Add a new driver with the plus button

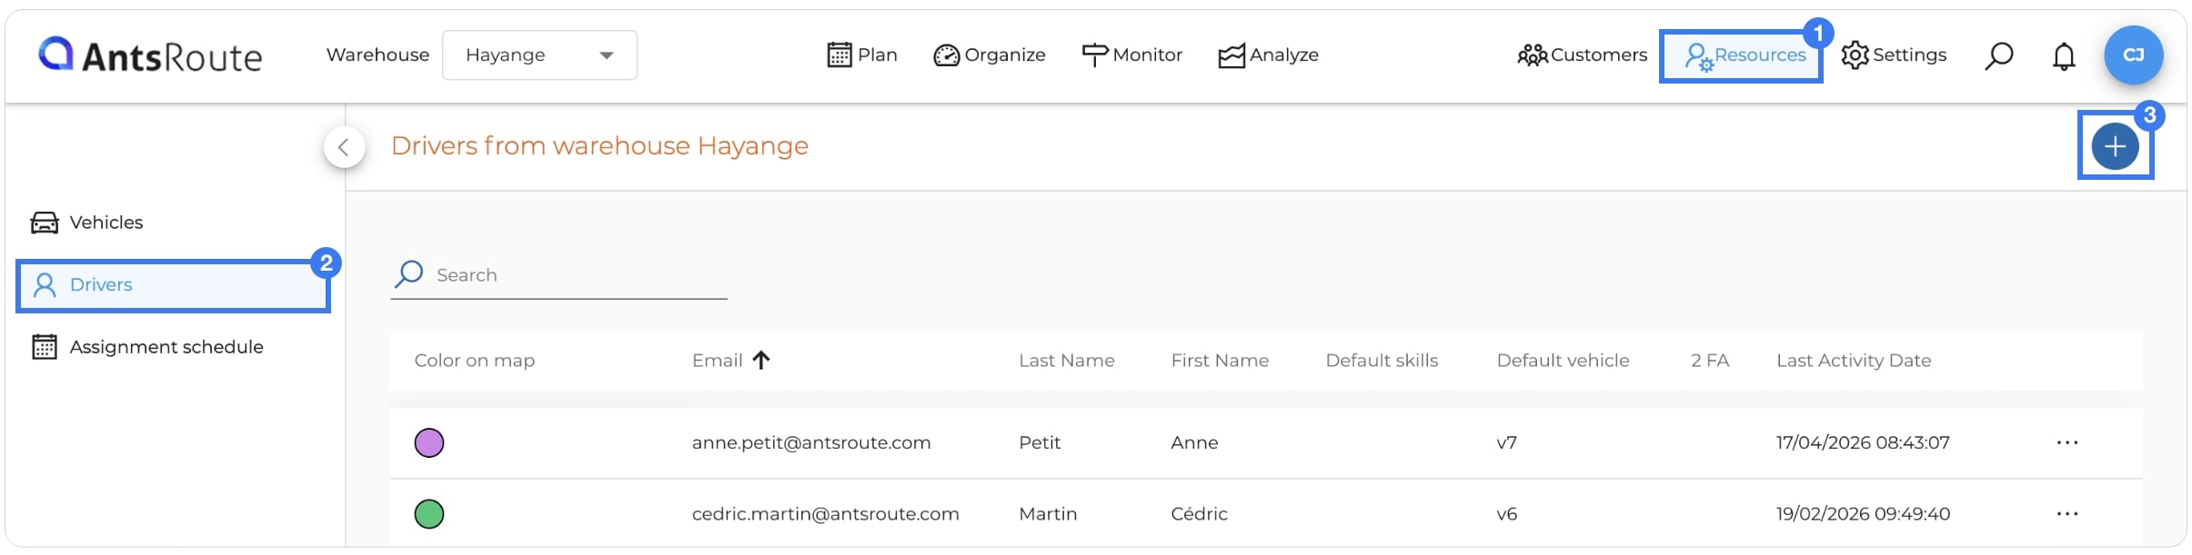point(2115,146)
